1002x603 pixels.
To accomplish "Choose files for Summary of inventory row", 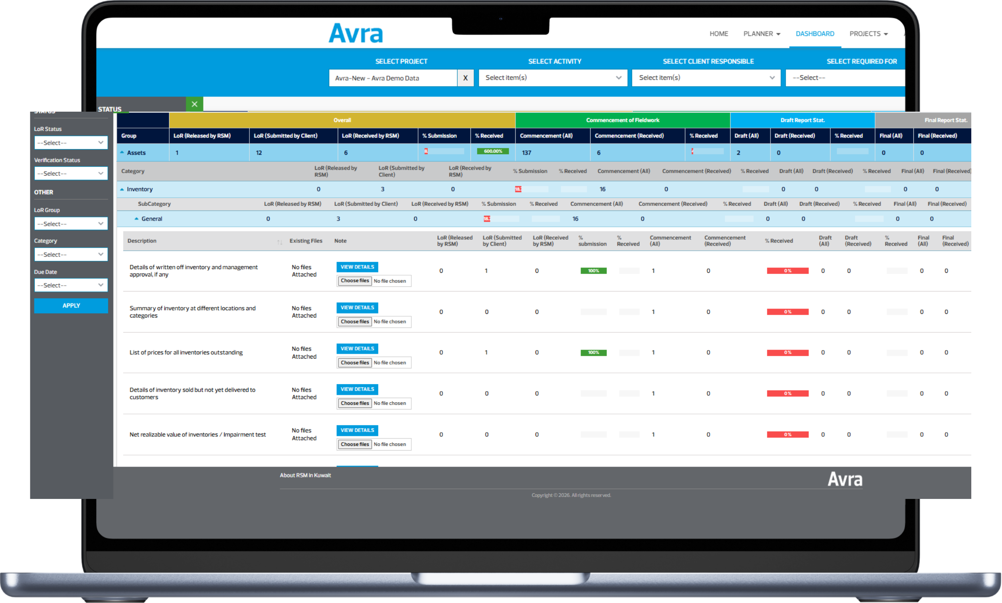I will pyautogui.click(x=355, y=322).
